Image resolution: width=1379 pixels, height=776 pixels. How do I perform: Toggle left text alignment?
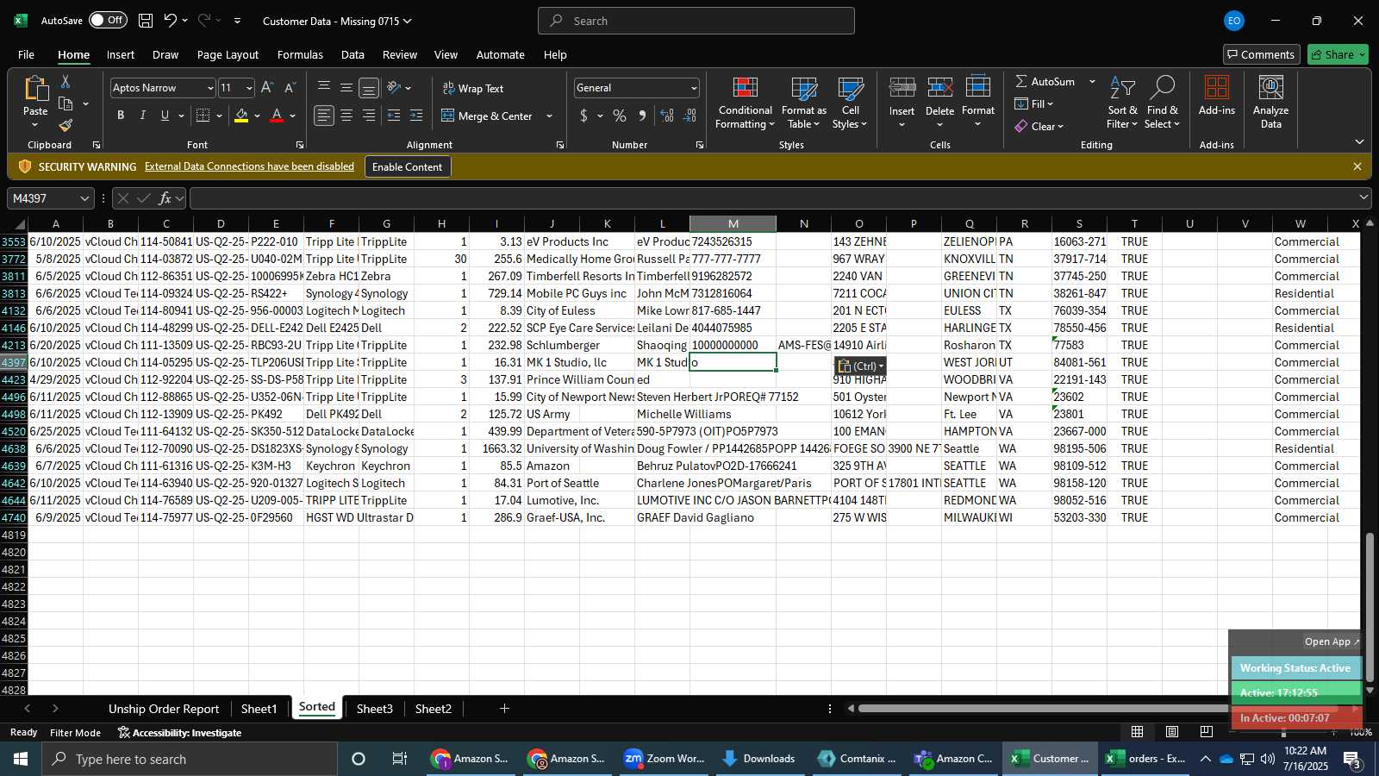(x=324, y=116)
